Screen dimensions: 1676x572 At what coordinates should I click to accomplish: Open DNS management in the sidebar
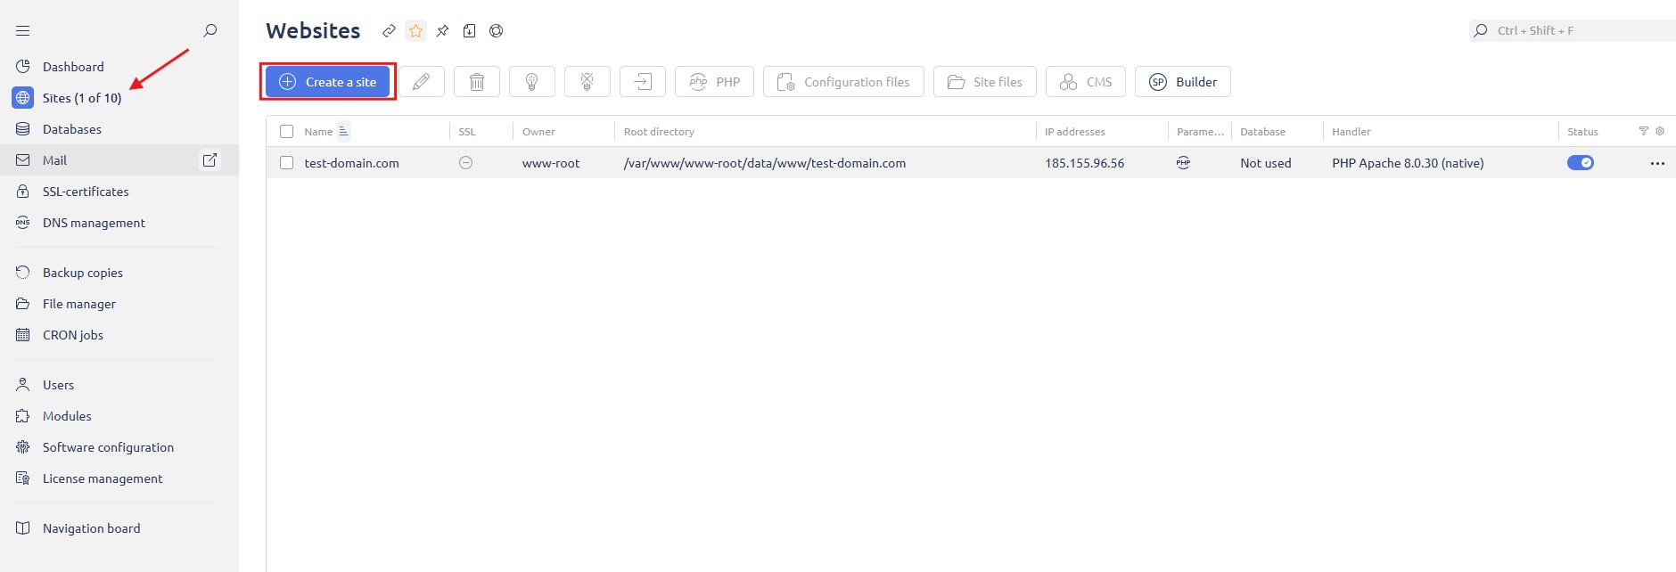pos(94,223)
